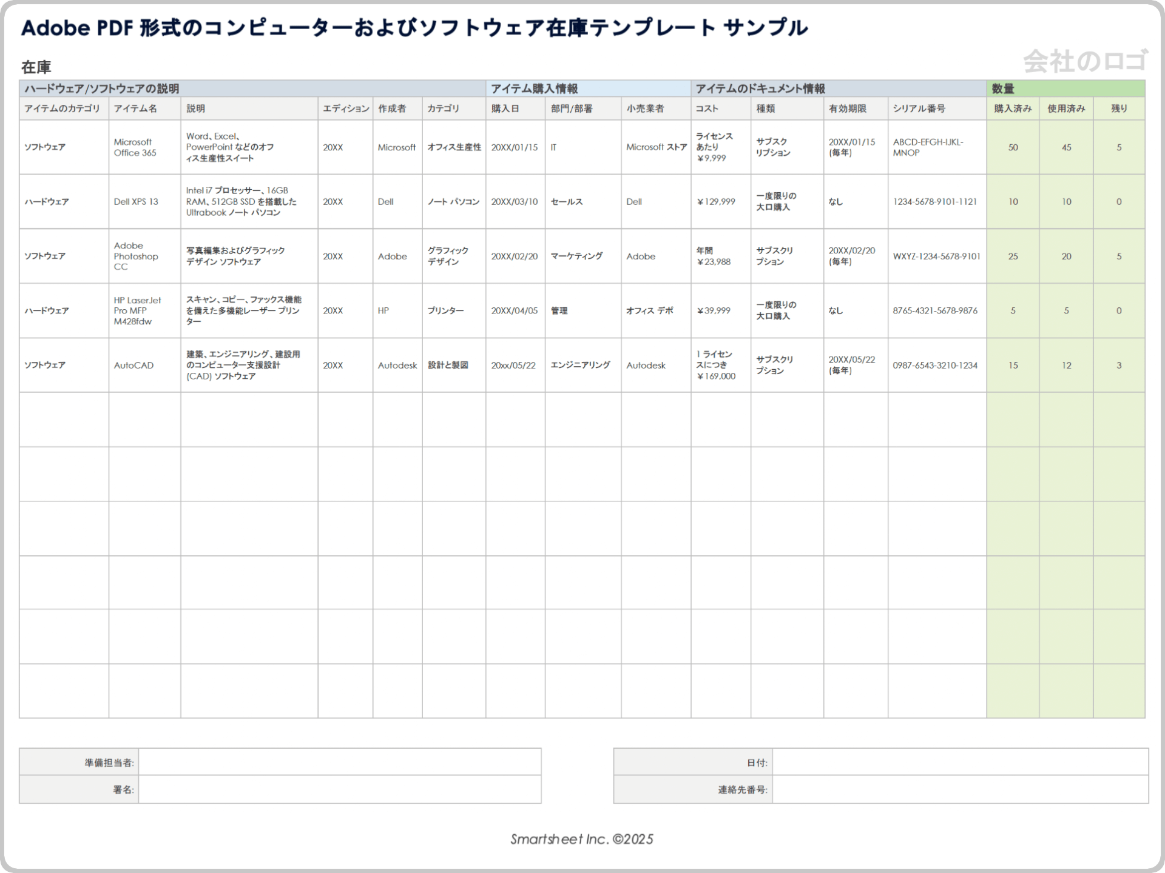The width and height of the screenshot is (1165, 873).
Task: Click the 購入済み column header
Action: (x=1013, y=109)
